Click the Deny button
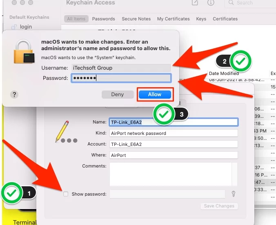The image size is (276, 225). (118, 95)
